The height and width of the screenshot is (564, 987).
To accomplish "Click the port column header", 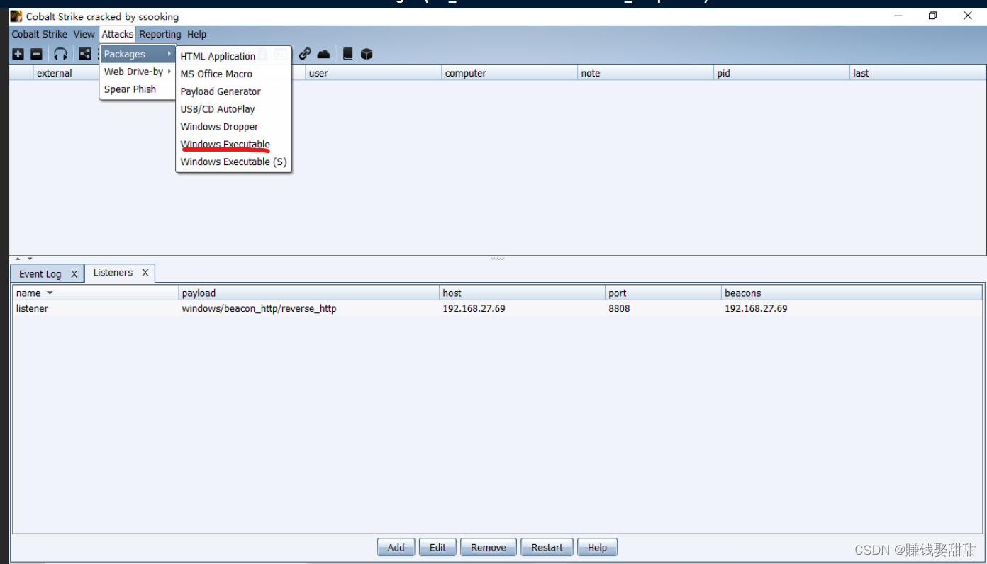I will 663,293.
